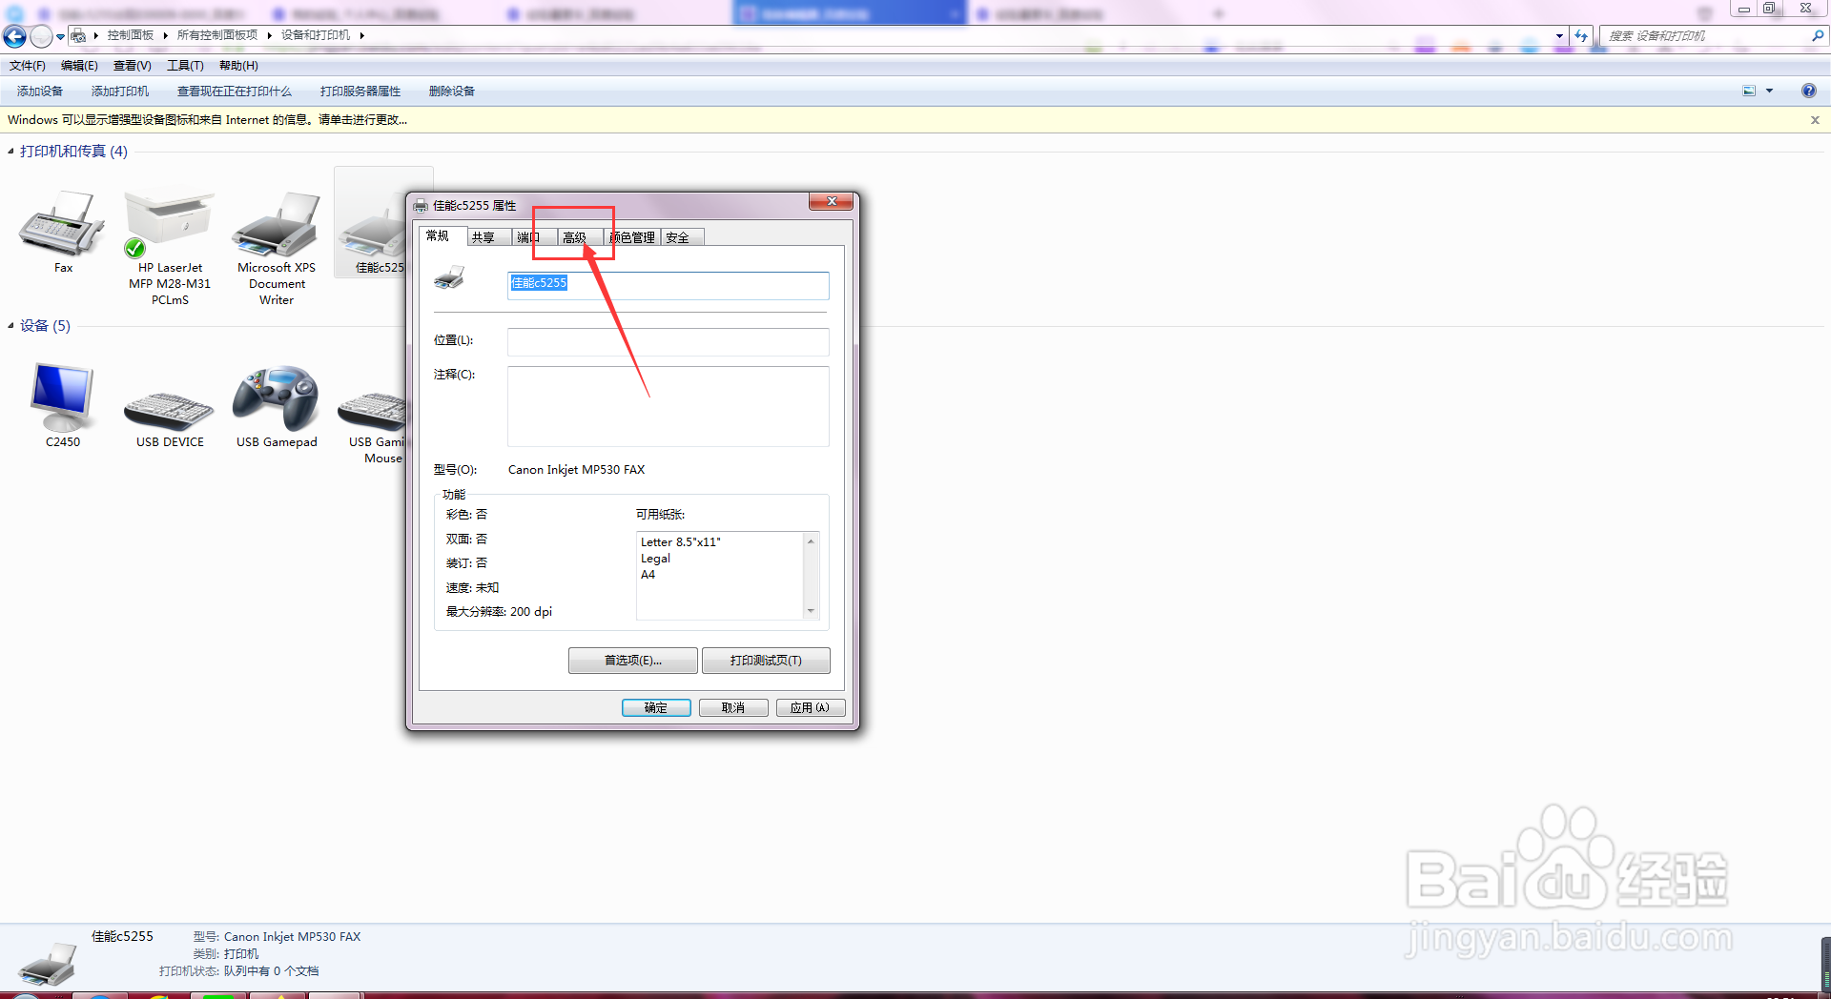Viewport: 1831px width, 999px height.
Task: Click 控制面板 in the address breadcrumb
Action: [x=131, y=35]
